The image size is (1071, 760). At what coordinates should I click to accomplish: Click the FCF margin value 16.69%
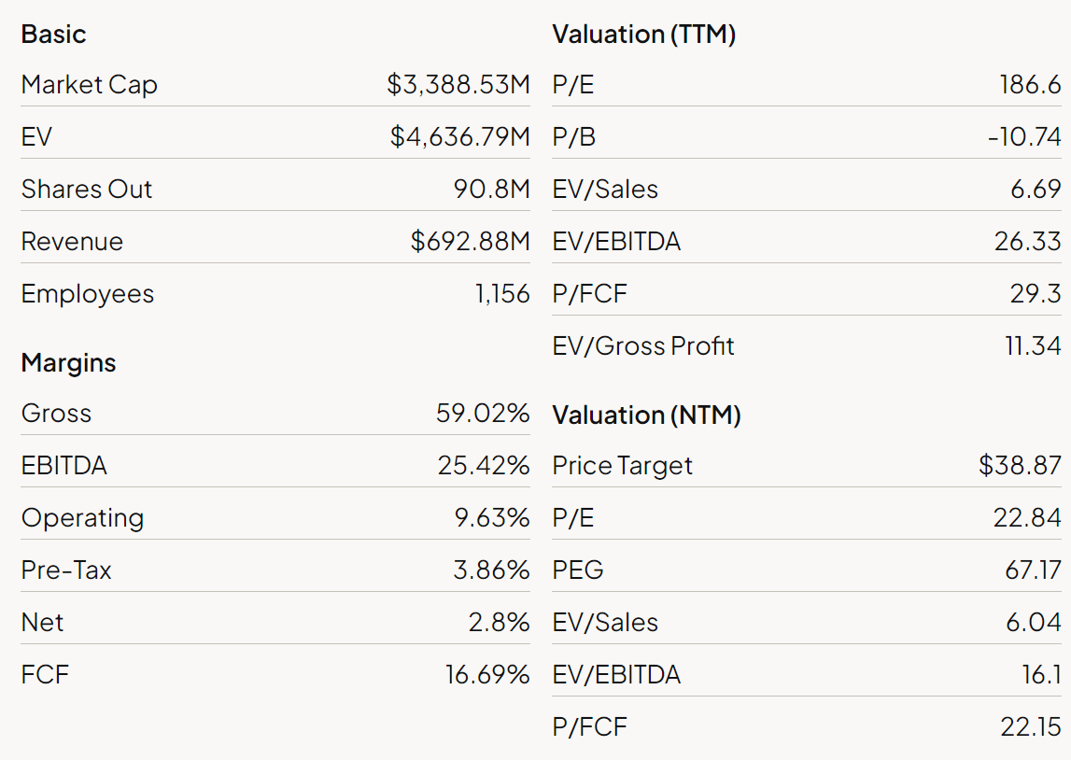pos(486,675)
